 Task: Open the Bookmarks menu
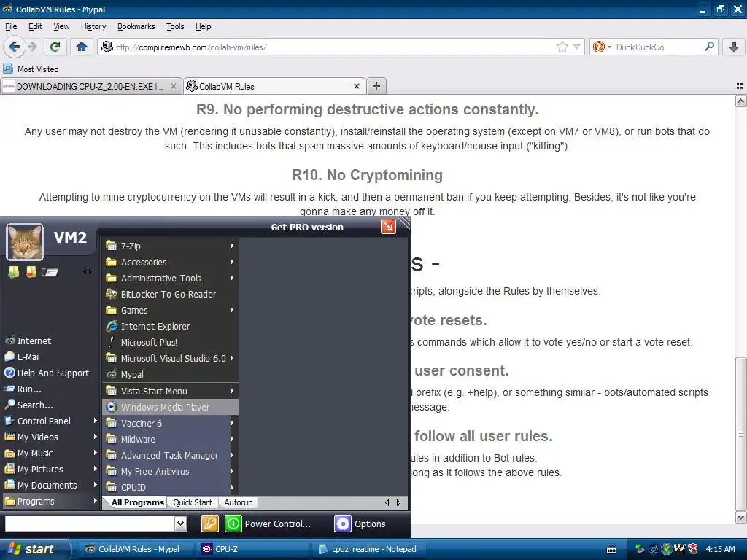click(x=136, y=26)
